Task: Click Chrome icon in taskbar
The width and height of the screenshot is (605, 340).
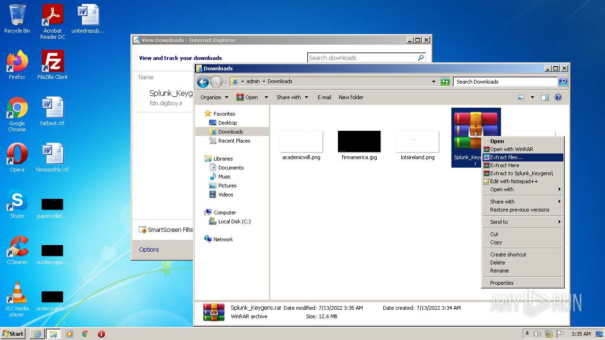Action: tap(86, 334)
